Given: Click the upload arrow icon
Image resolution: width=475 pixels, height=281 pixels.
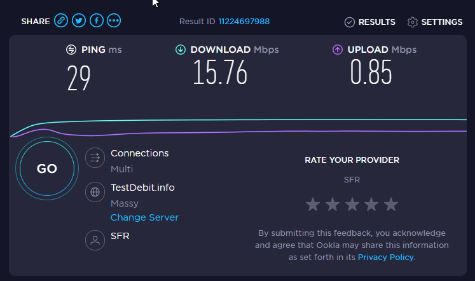Looking at the screenshot, I should pyautogui.click(x=337, y=50).
